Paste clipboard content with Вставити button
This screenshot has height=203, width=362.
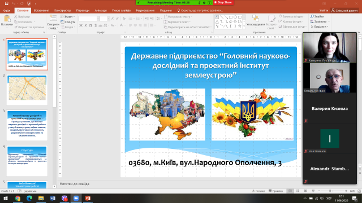tap(7, 22)
